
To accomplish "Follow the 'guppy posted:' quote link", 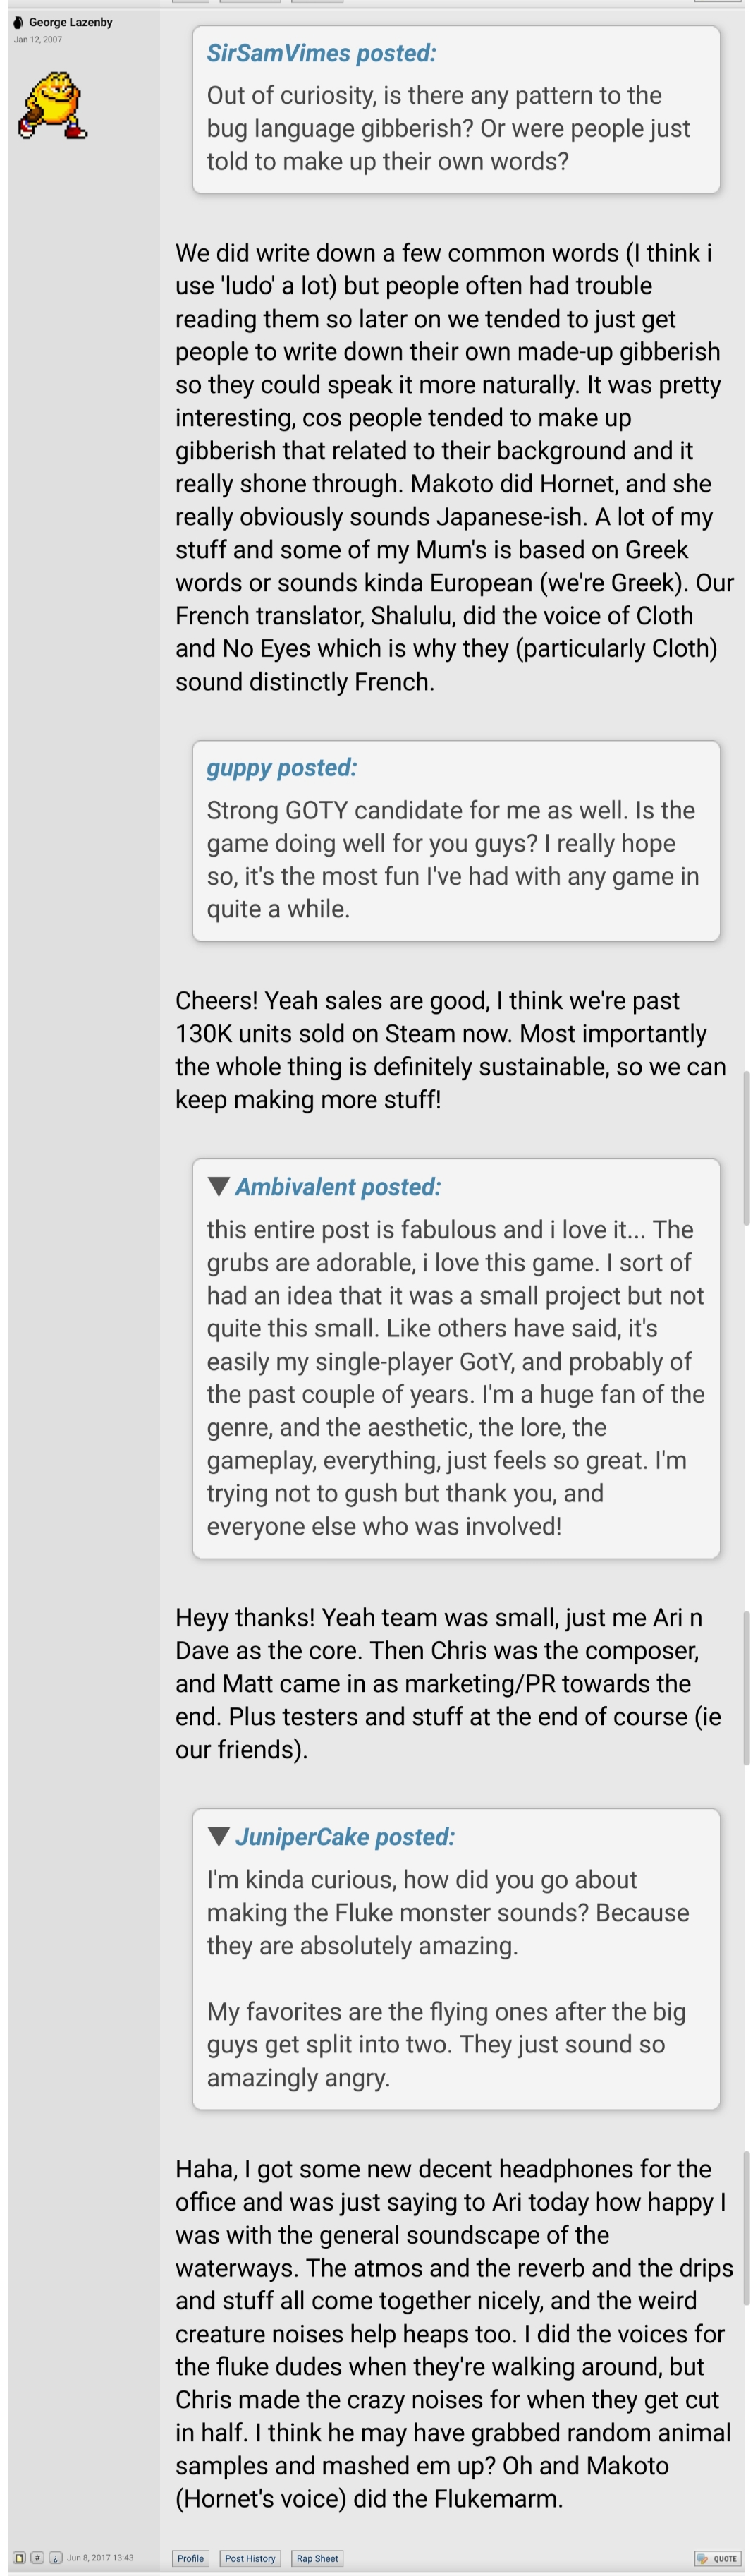I will 281,767.
